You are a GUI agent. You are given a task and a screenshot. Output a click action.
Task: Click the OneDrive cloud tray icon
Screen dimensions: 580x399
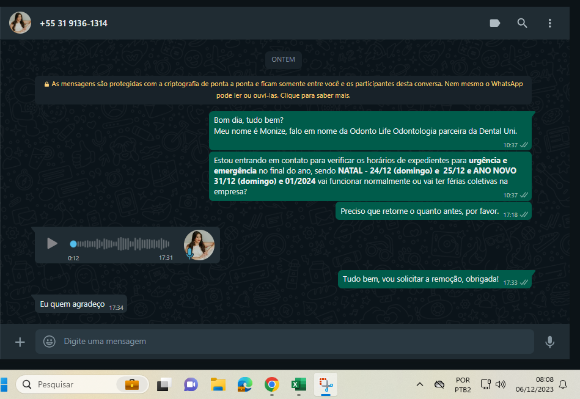(x=439, y=384)
